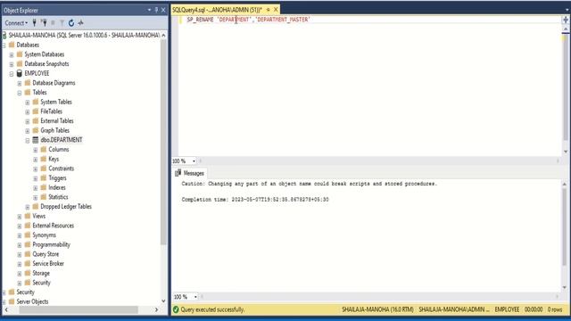Close the Object Explorer panel

click(163, 10)
